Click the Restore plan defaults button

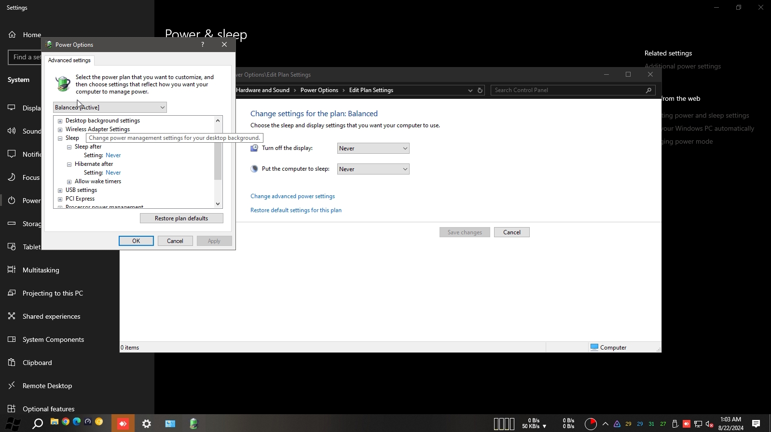point(181,218)
